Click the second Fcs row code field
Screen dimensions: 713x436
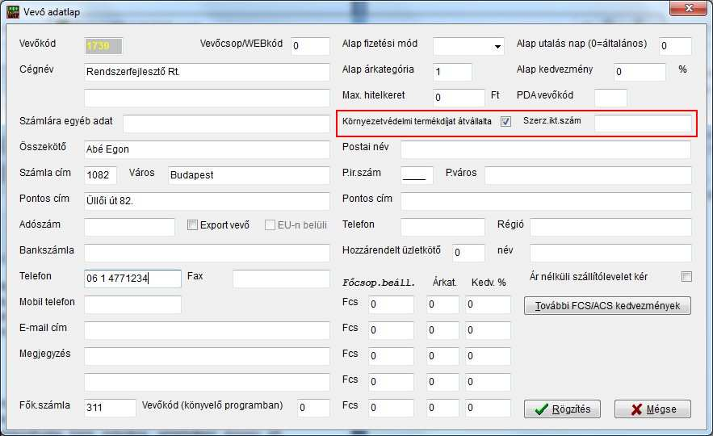392,330
